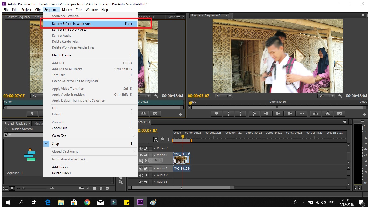This screenshot has height=207, width=368.
Task: Open Google Chrome from taskbar
Action: tap(87, 202)
